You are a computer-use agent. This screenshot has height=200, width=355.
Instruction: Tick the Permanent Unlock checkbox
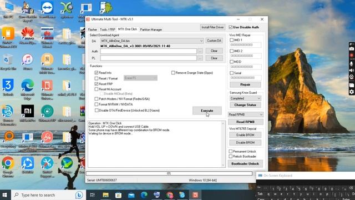click(231, 151)
